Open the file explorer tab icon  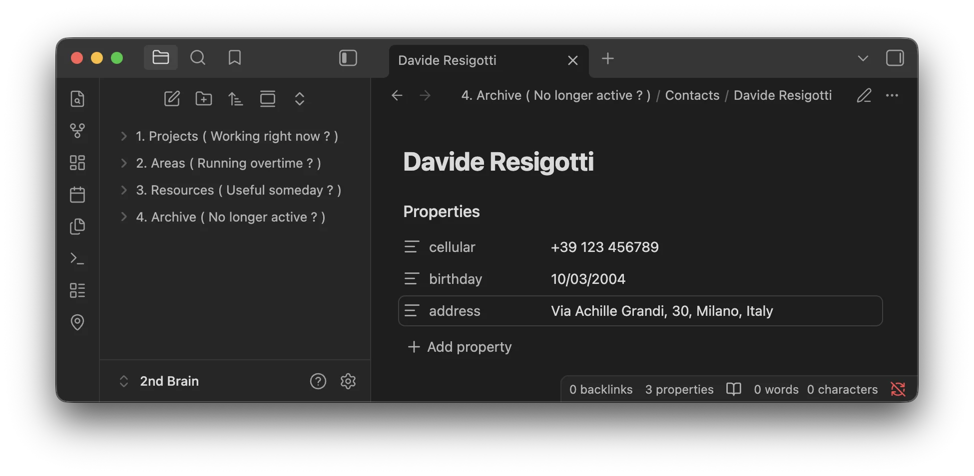(x=160, y=58)
